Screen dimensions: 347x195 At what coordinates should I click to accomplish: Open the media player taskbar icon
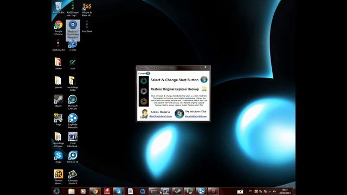(83, 191)
